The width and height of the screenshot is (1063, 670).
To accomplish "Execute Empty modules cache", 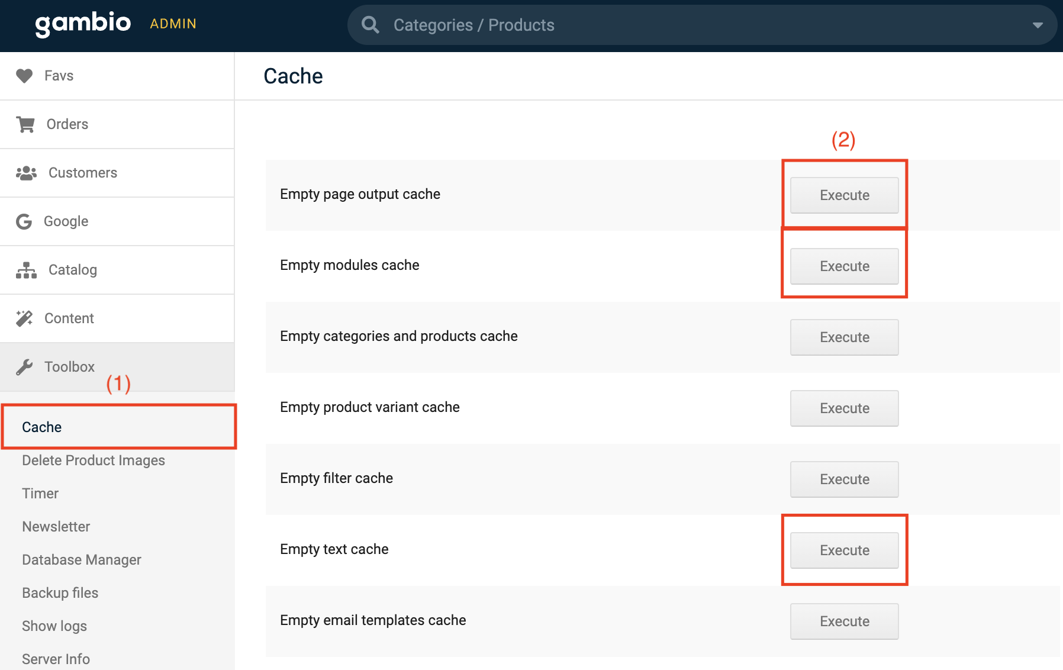I will [x=844, y=266].
